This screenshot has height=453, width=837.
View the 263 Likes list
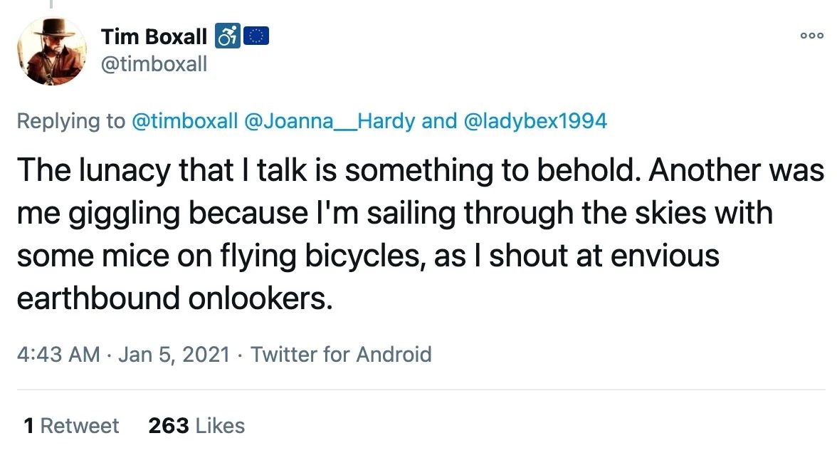click(x=196, y=426)
